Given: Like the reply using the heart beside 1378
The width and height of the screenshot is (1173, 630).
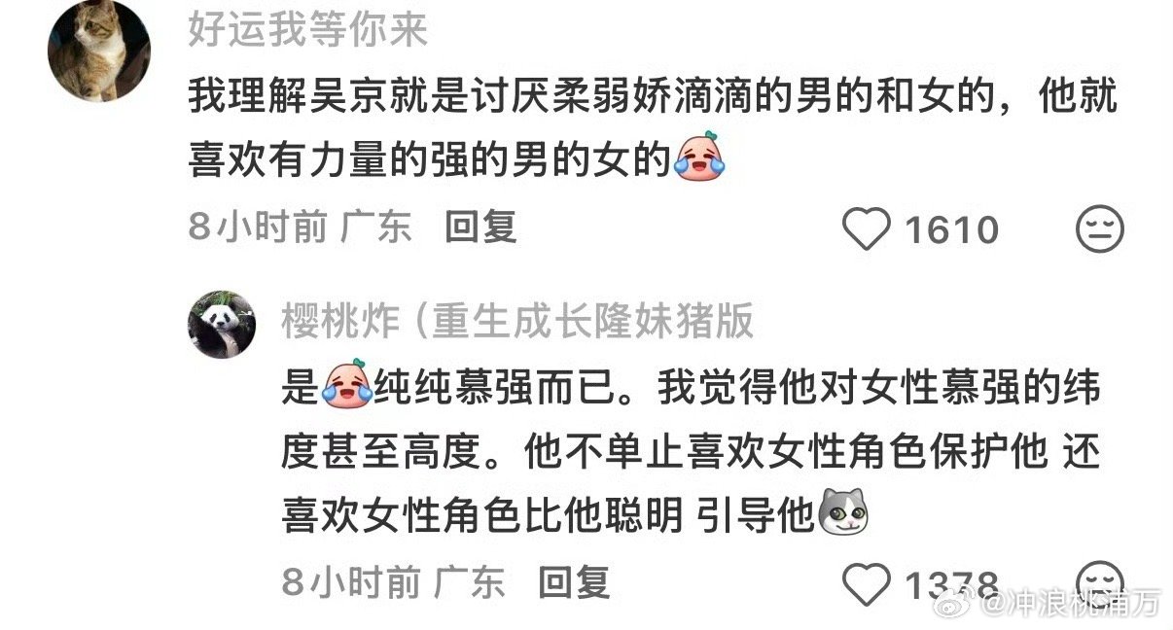Looking at the screenshot, I should pyautogui.click(x=866, y=585).
